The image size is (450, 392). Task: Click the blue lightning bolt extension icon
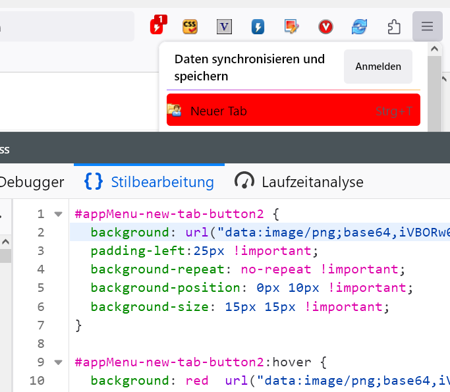[258, 26]
